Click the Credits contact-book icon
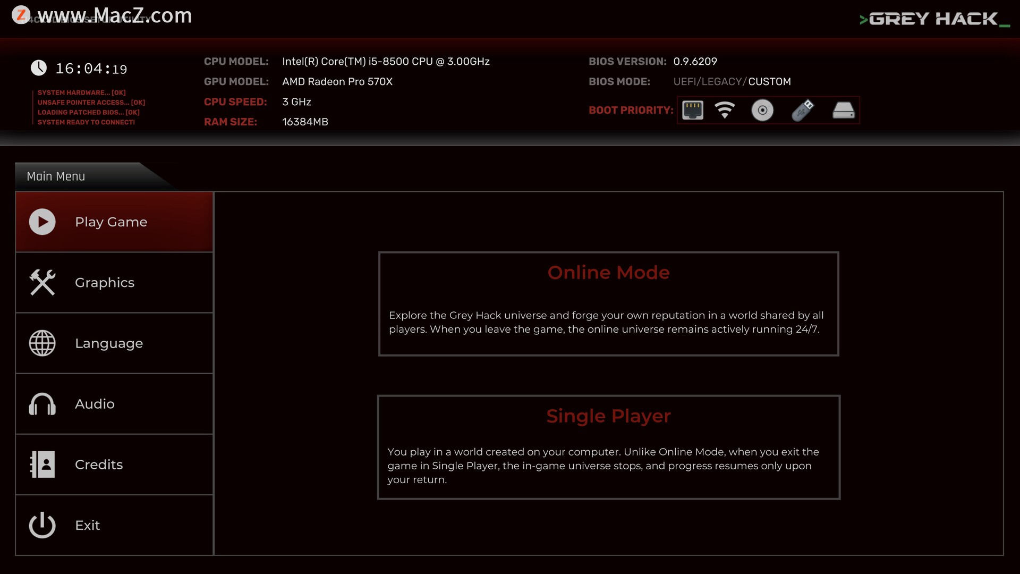The height and width of the screenshot is (574, 1020). (42, 465)
